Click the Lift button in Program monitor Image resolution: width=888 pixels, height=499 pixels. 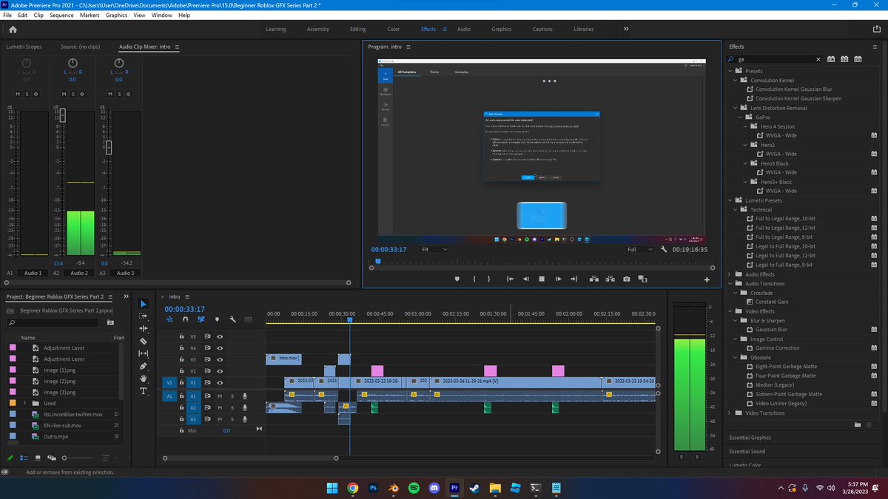click(593, 279)
